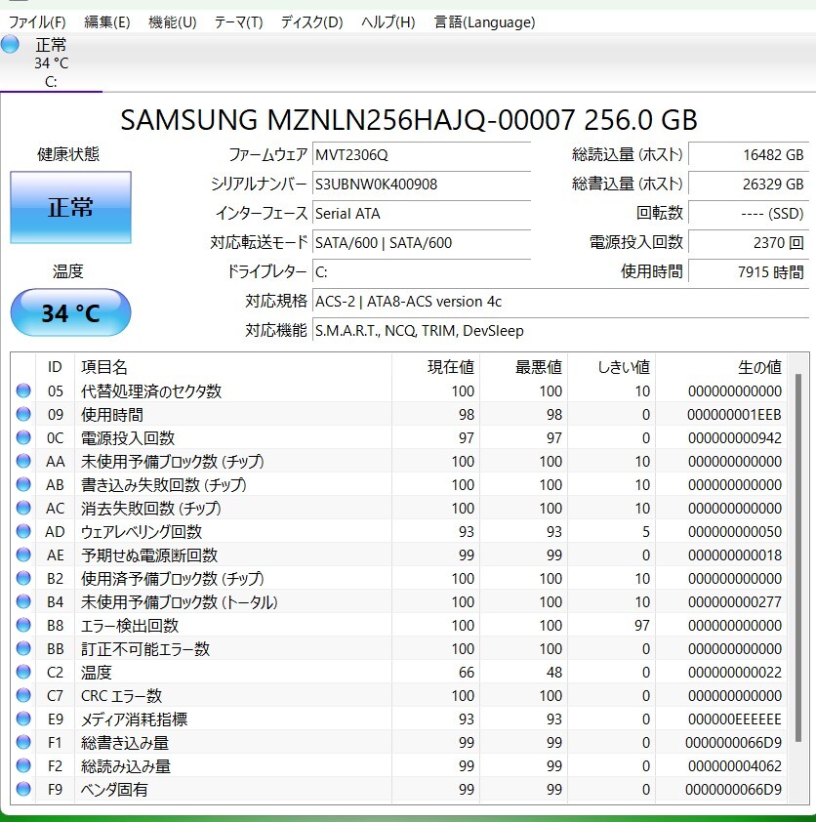Image resolution: width=816 pixels, height=822 pixels.
Task: Select the エラー検出回数 row name
Action: pos(130,626)
